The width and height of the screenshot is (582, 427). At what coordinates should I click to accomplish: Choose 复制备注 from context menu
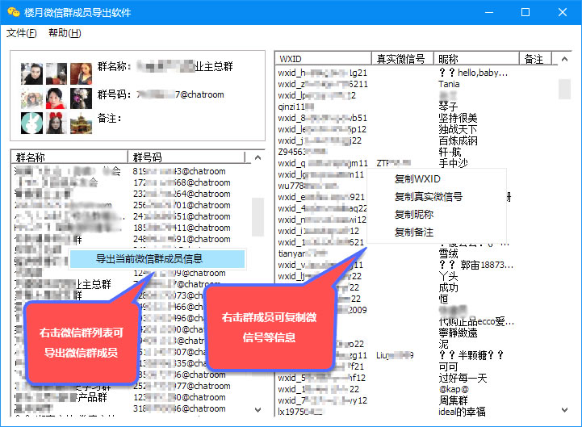(x=414, y=232)
